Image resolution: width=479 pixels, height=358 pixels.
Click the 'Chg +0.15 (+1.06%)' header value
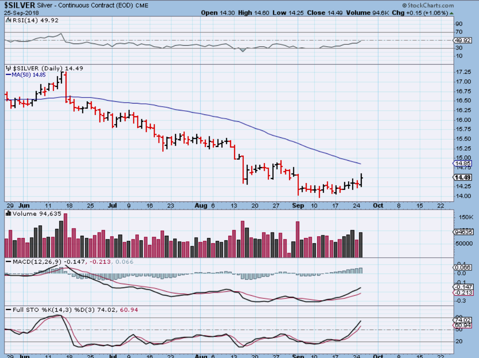420,13
